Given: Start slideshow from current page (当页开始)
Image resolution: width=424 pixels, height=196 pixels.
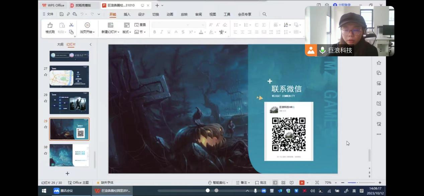Looking at the screenshot, I should click(x=87, y=28).
